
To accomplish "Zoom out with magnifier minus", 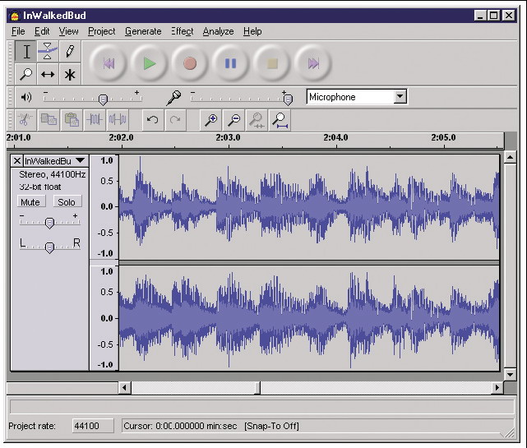I will coord(233,120).
